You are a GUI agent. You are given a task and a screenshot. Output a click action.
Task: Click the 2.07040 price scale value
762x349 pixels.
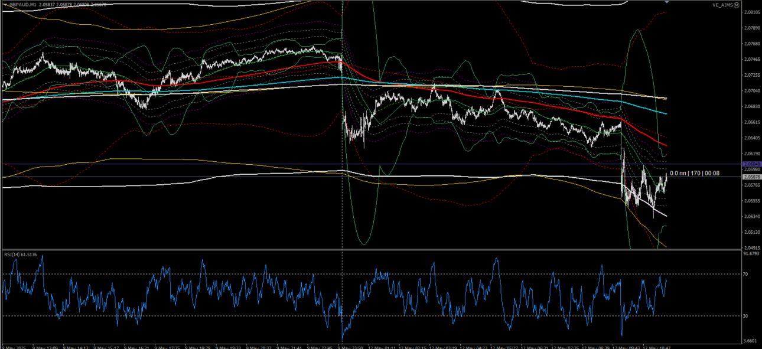click(x=752, y=90)
